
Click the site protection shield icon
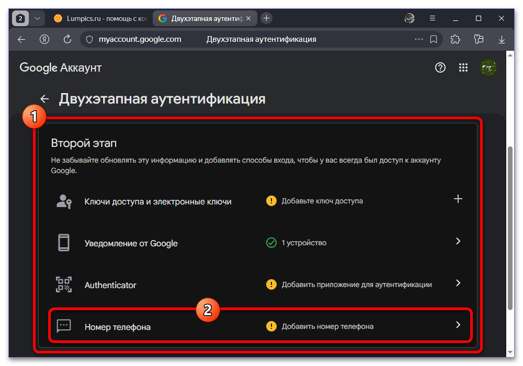point(89,39)
